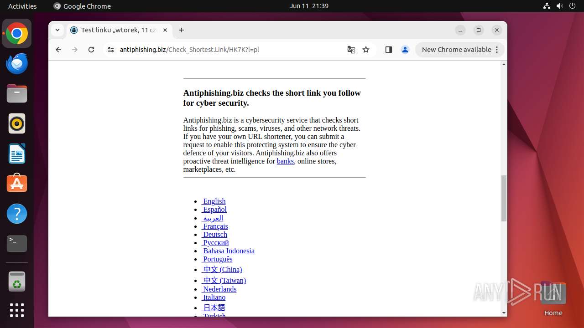Open the New Chrome available update menu
Screen dimensions: 584x328
point(460,50)
